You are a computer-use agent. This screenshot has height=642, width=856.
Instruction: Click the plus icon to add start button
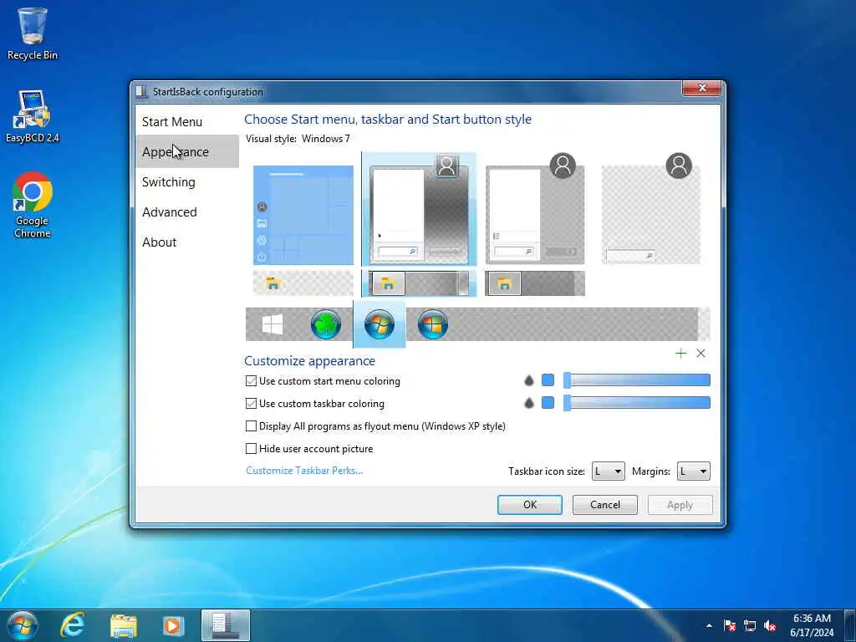(x=680, y=354)
